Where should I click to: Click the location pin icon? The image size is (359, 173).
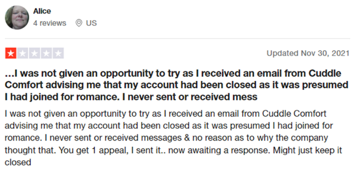coord(79,23)
